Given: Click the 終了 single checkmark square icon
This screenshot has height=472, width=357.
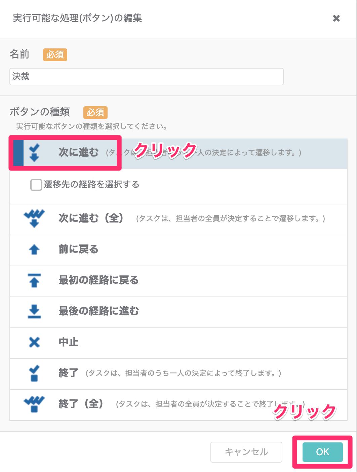Looking at the screenshot, I should pos(34,373).
